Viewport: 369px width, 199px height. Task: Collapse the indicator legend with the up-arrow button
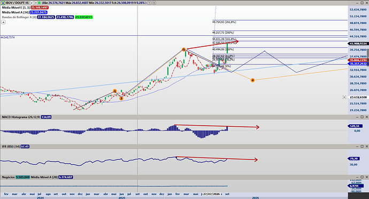coord(3,22)
